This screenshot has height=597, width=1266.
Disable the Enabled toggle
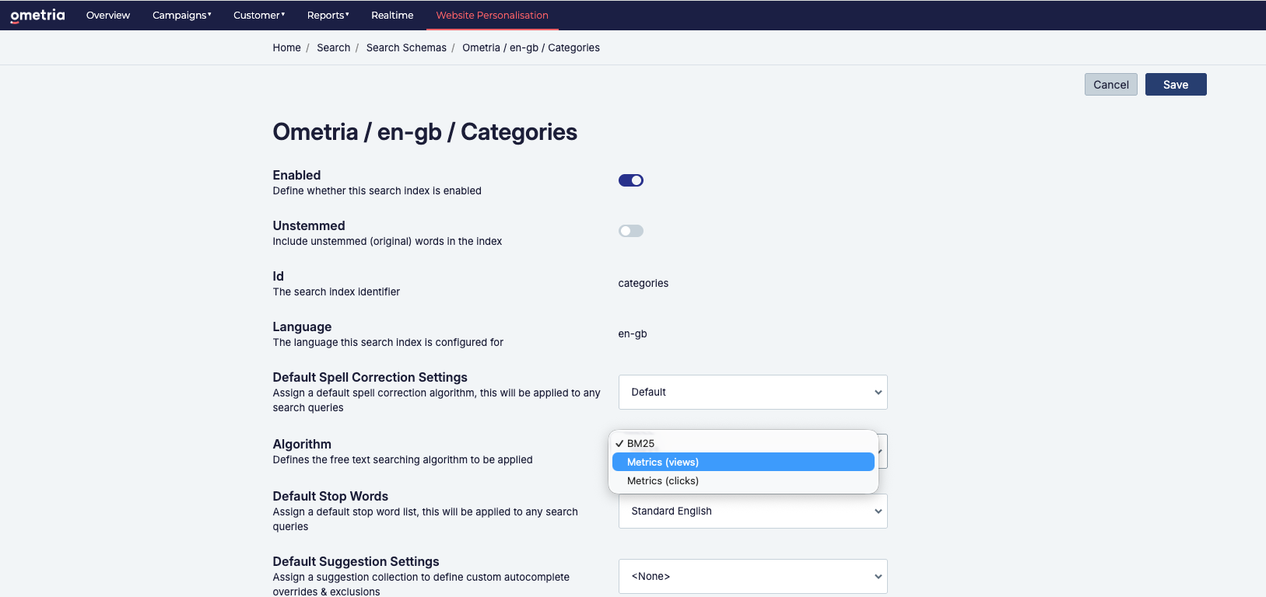coord(631,180)
